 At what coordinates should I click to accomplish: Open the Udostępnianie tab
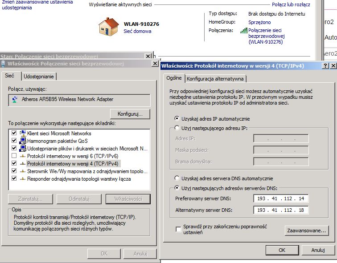pos(39,77)
